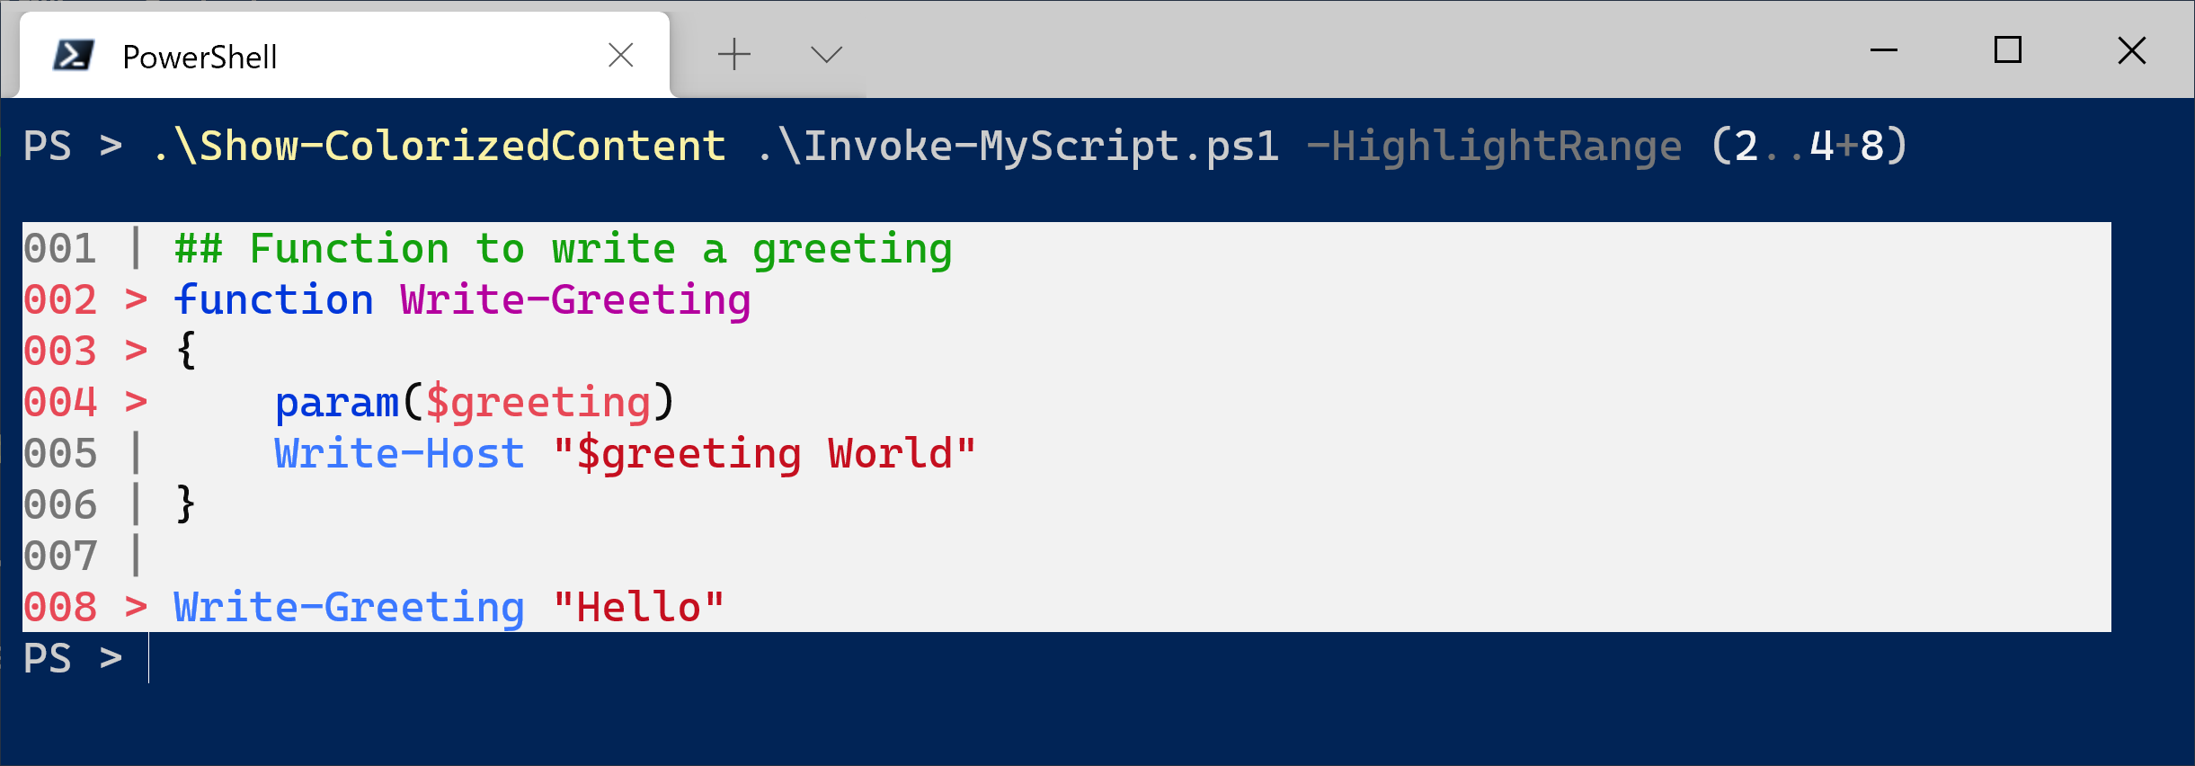Click the highlight arrow on line 008
The image size is (2195, 766).
tap(136, 608)
